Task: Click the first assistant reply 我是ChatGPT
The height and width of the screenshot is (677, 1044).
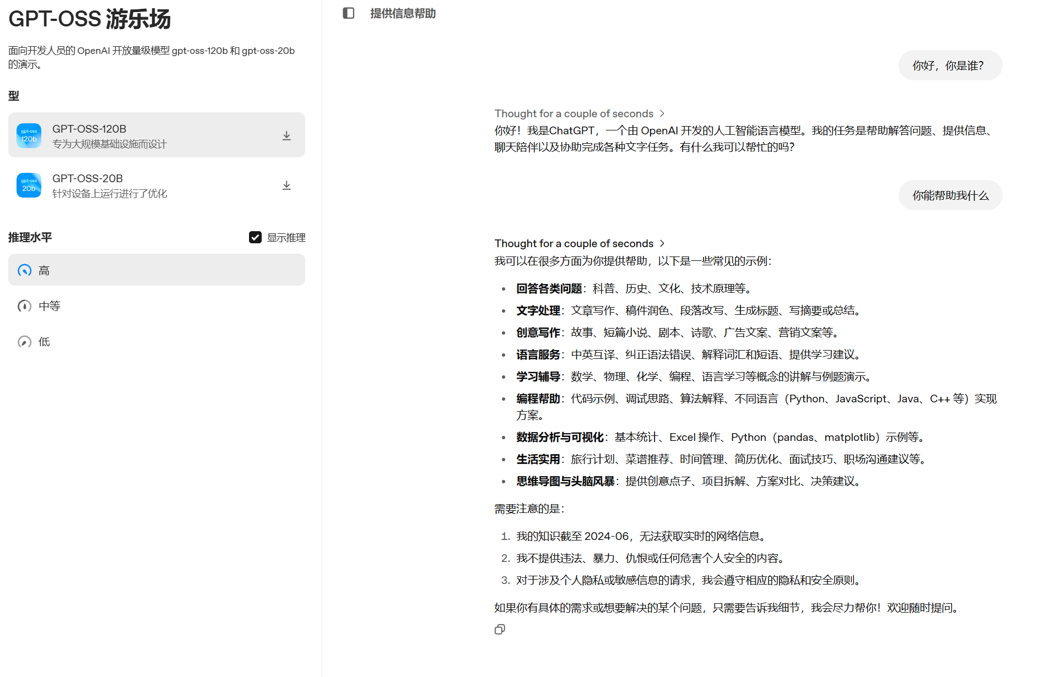Action: tap(745, 139)
